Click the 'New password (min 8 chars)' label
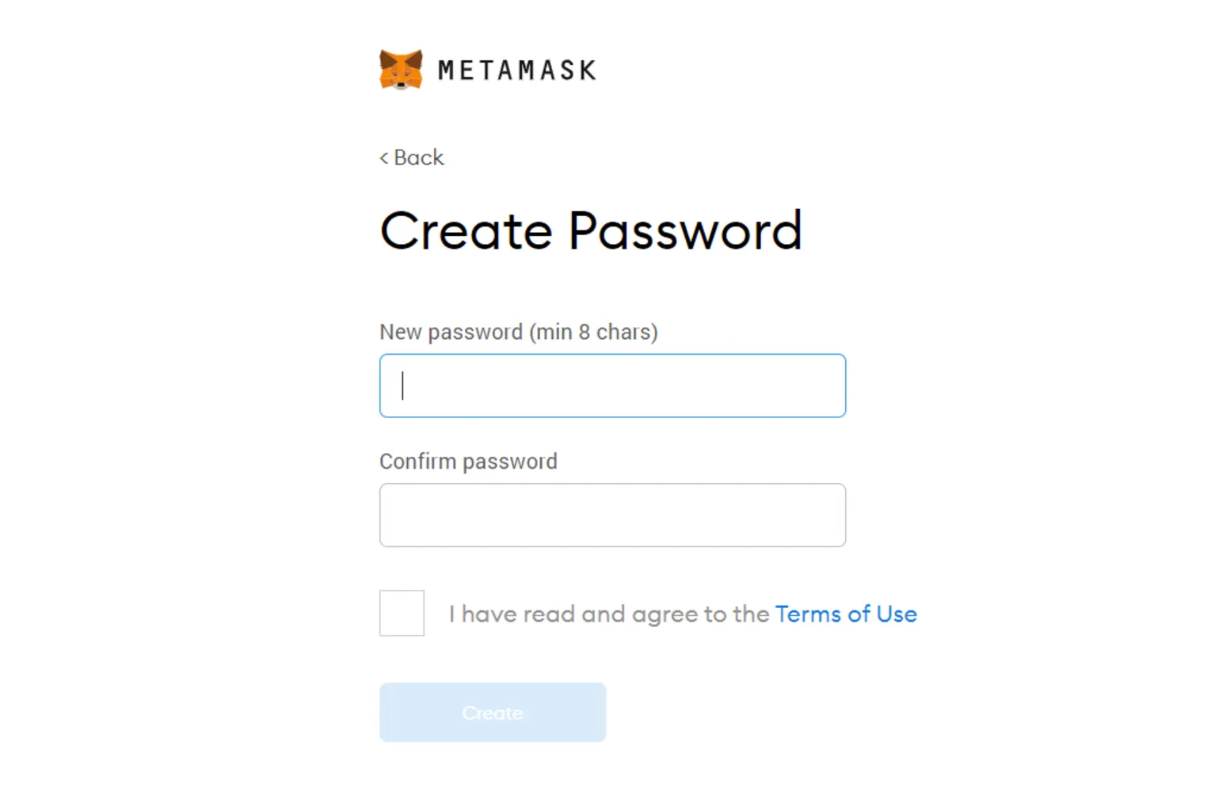This screenshot has width=1211, height=791. click(x=518, y=332)
